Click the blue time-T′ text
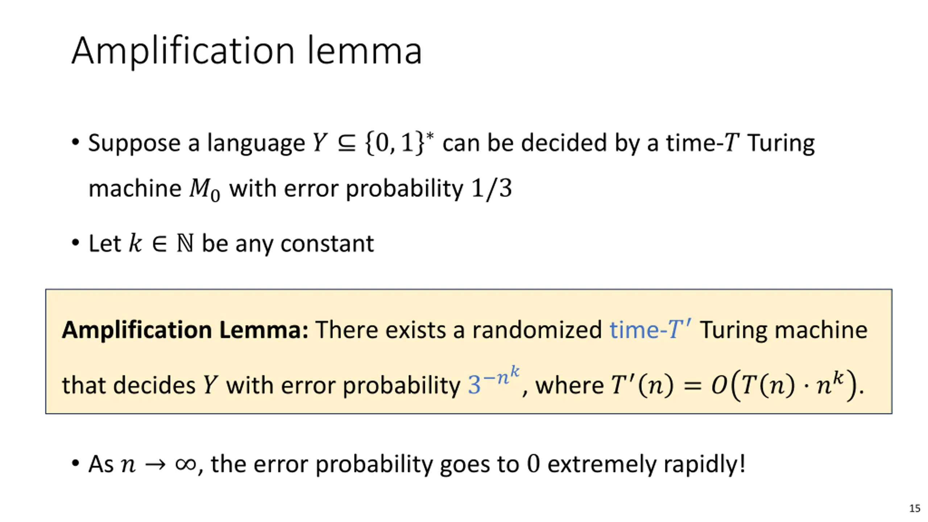928x522 pixels. 650,329
